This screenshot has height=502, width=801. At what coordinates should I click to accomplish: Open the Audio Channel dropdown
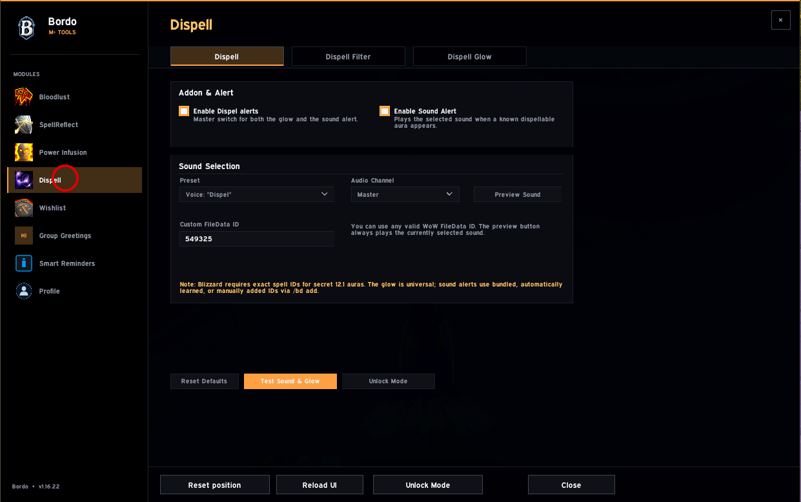coord(405,194)
